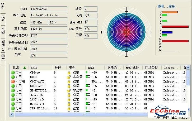Click the 频率 field showing N/A

[x=49, y=55]
